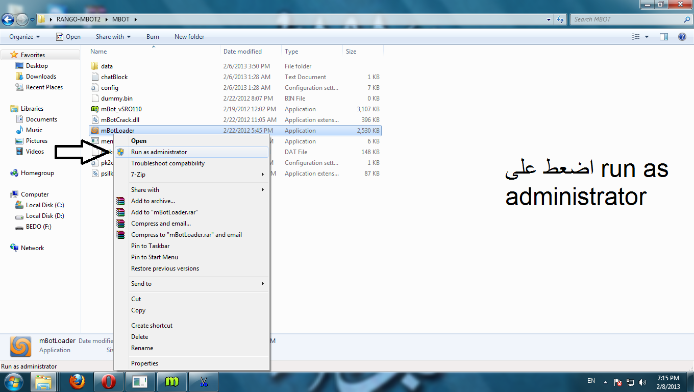Select Local Disk (C:)

(45, 205)
